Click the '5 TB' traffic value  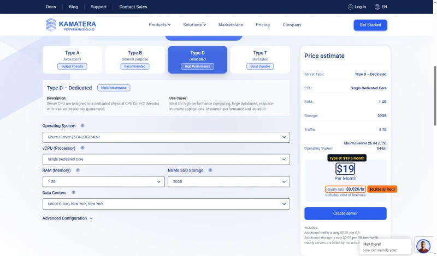[383, 130]
